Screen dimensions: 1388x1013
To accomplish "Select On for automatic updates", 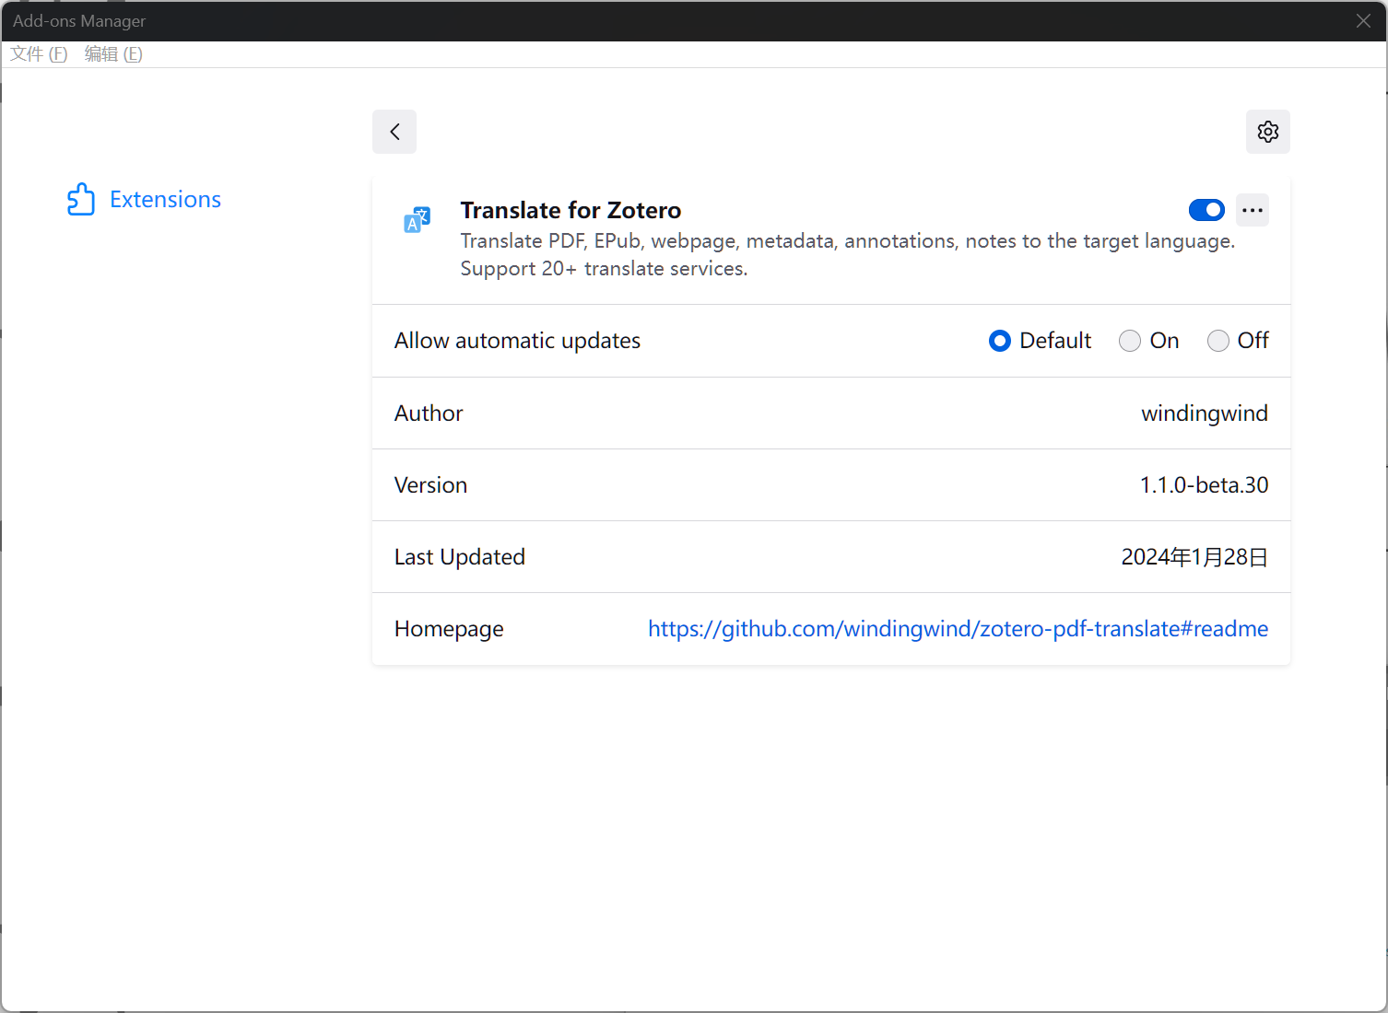I will pyautogui.click(x=1130, y=341).
